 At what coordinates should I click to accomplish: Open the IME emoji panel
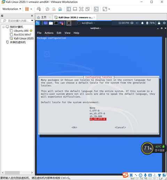[141, 175]
